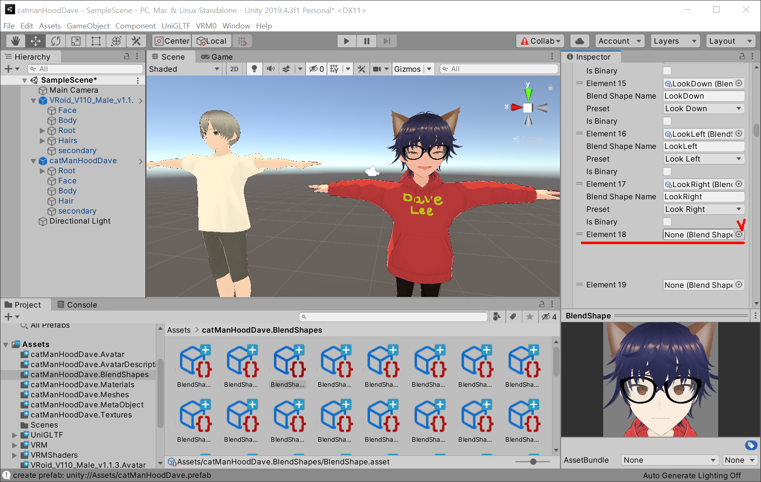Click the Pause button
The height and width of the screenshot is (482, 761).
366,41
